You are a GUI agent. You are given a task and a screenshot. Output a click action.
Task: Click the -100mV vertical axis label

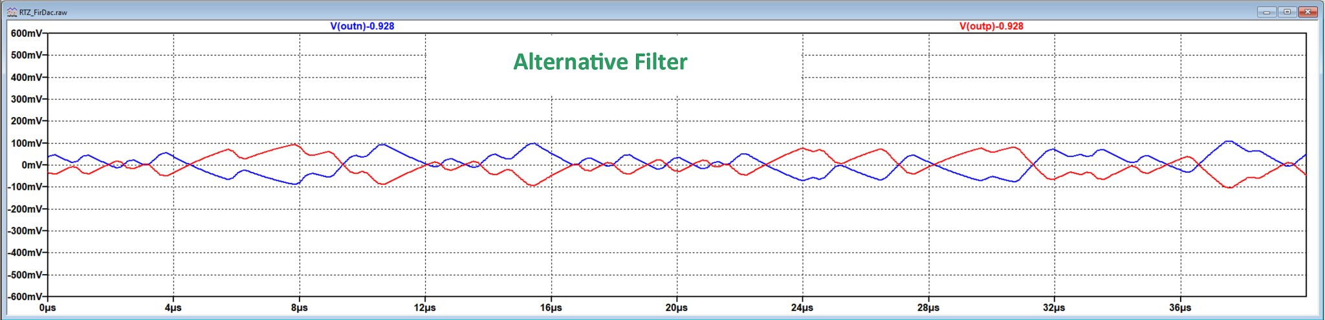(25, 187)
